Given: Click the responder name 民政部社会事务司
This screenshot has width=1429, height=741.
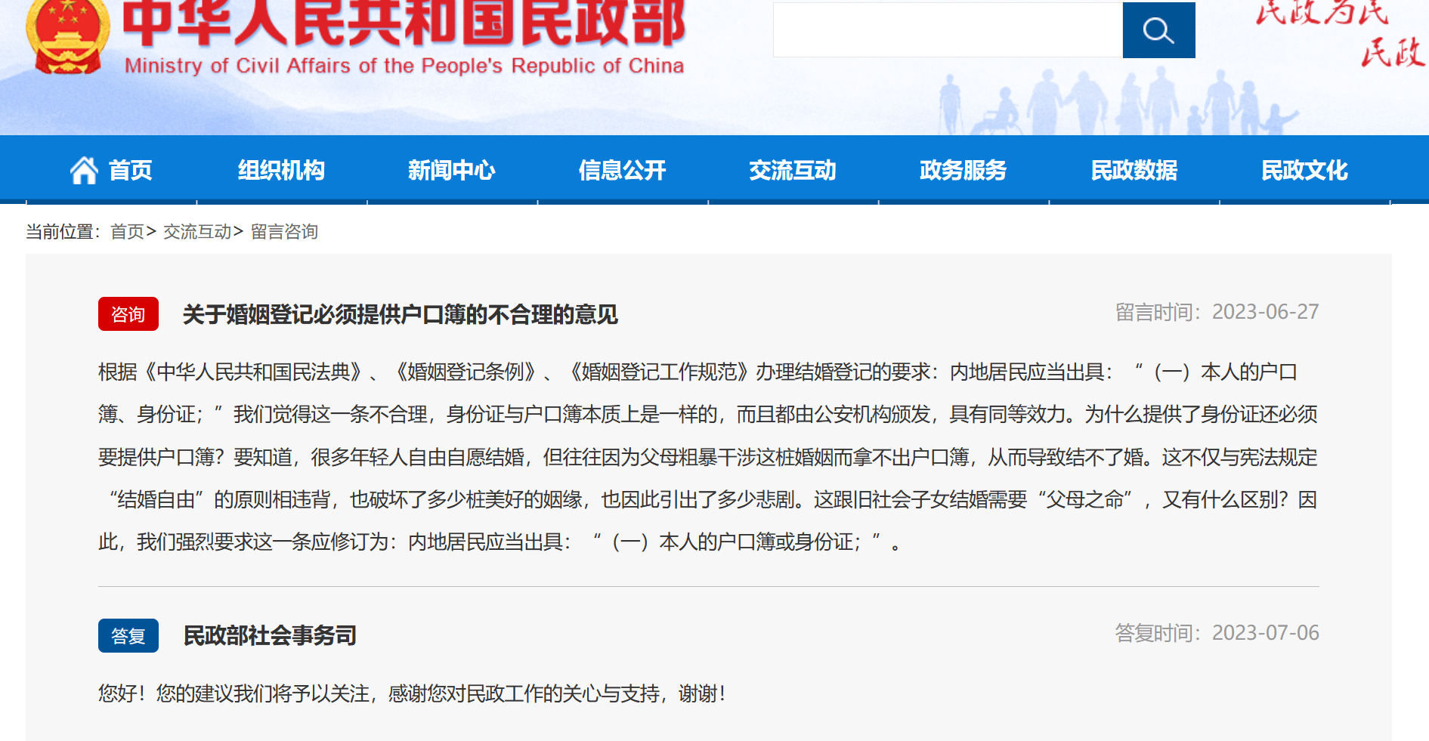Looking at the screenshot, I should [x=270, y=636].
